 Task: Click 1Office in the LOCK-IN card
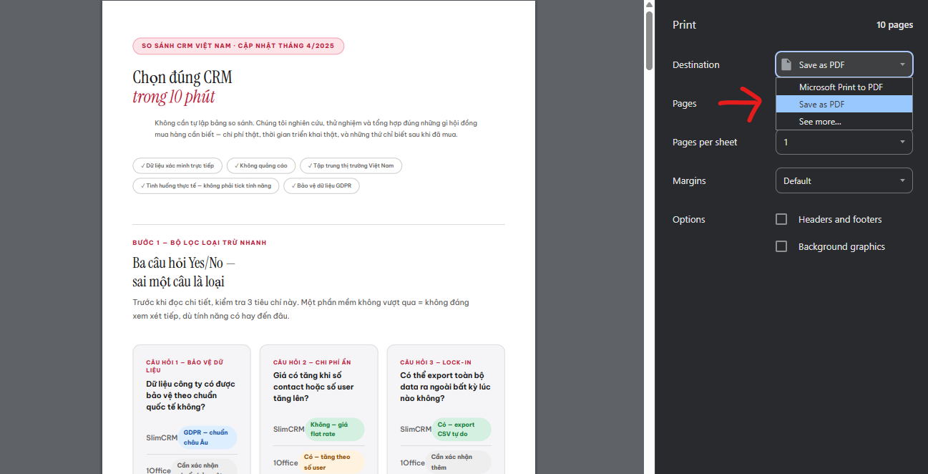click(x=413, y=463)
